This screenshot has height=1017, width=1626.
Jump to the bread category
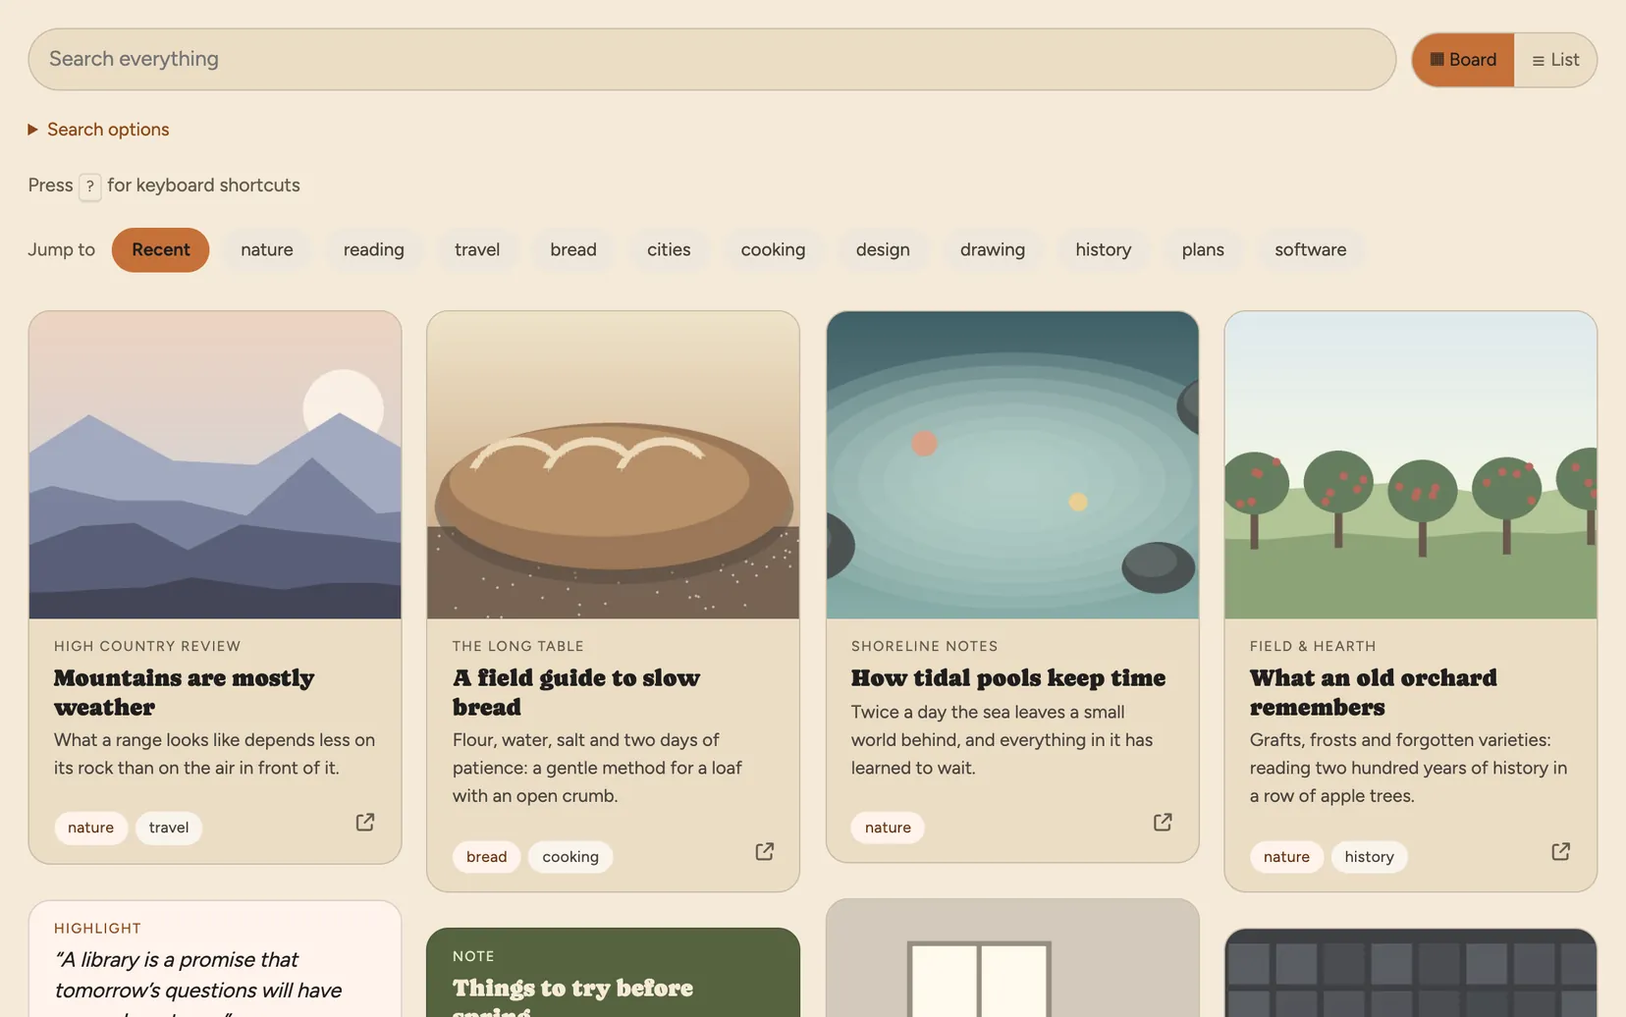[573, 249]
